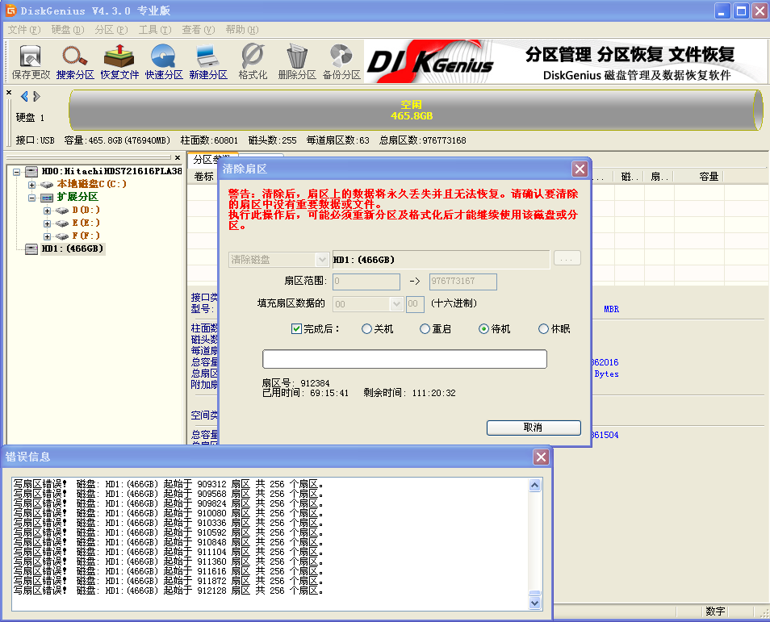
Task: Select the 关机 shutdown radio option
Action: 366,329
